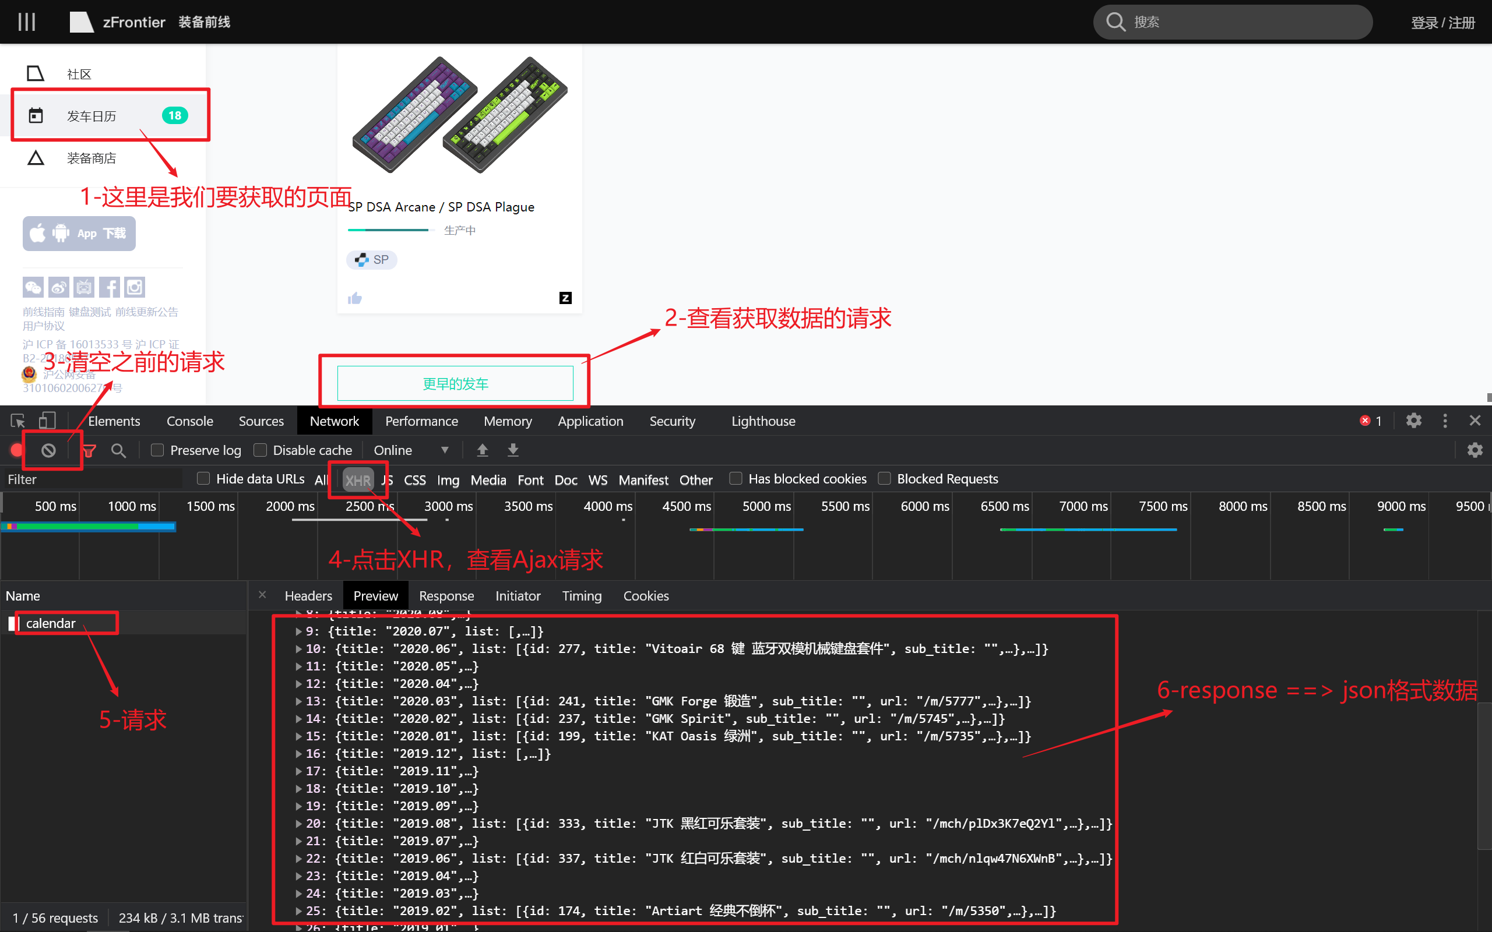
Task: Expand entry 20 titled 2019.08
Action: tap(298, 824)
